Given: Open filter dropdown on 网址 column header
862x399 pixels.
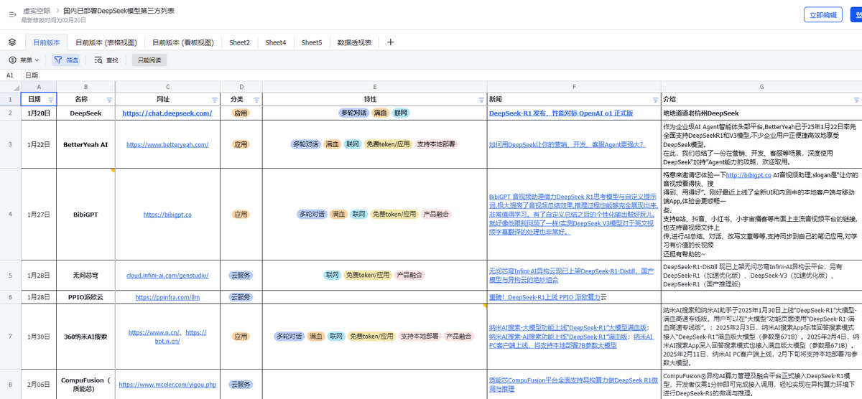Looking at the screenshot, I should click(x=215, y=100).
